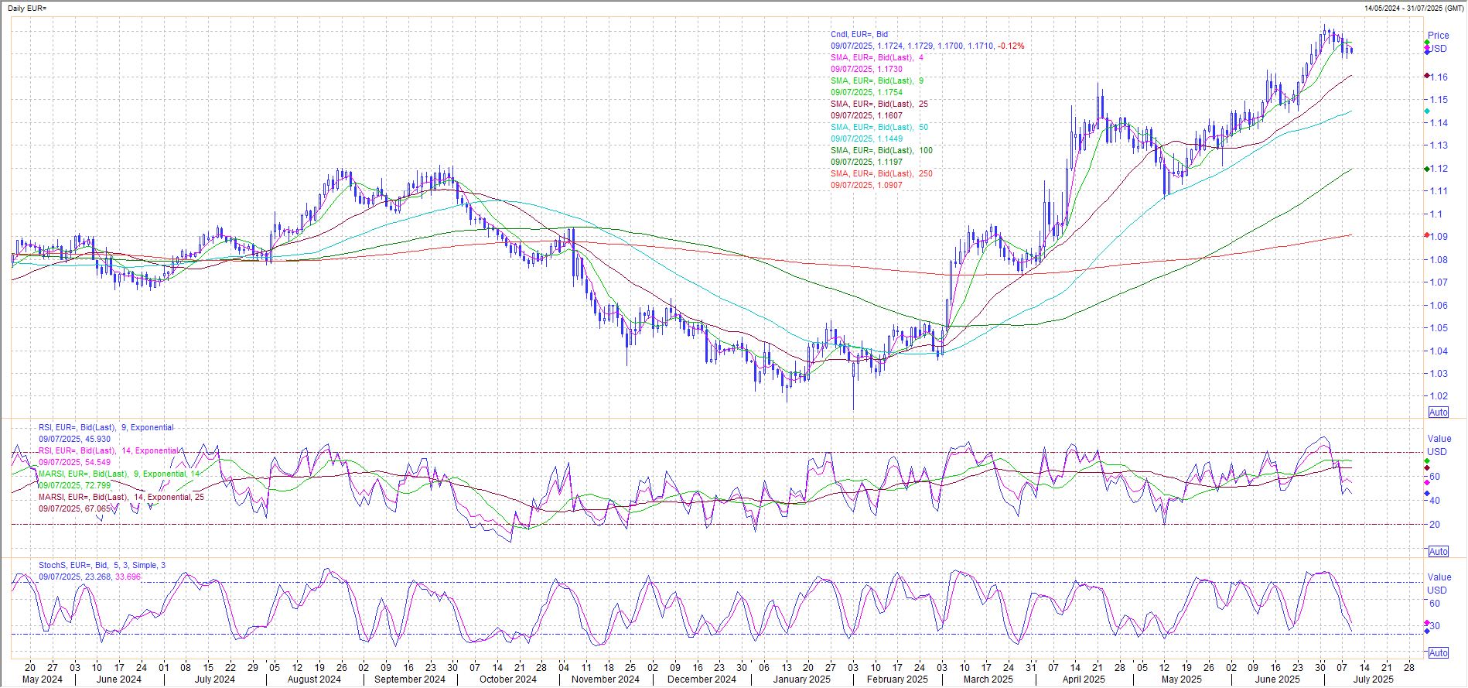Select the green SMA 100 diamond marker near 1.12

[x=1427, y=169]
